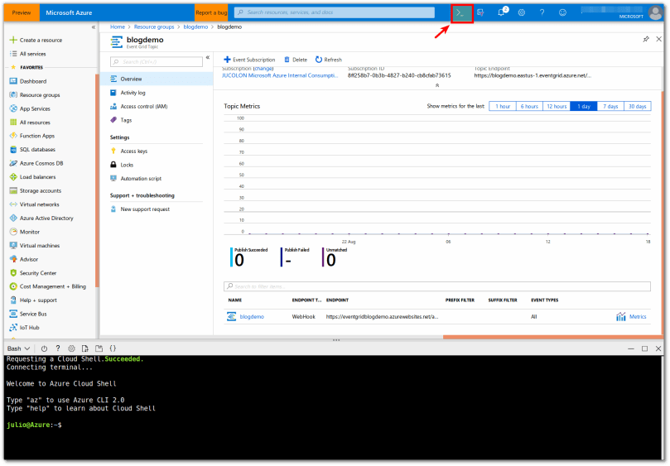Pin the blogdemo blade to dashboard

pyautogui.click(x=646, y=39)
